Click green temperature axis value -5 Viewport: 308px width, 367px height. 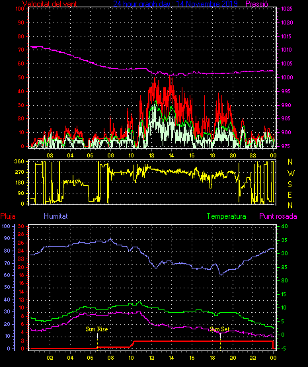284,348
